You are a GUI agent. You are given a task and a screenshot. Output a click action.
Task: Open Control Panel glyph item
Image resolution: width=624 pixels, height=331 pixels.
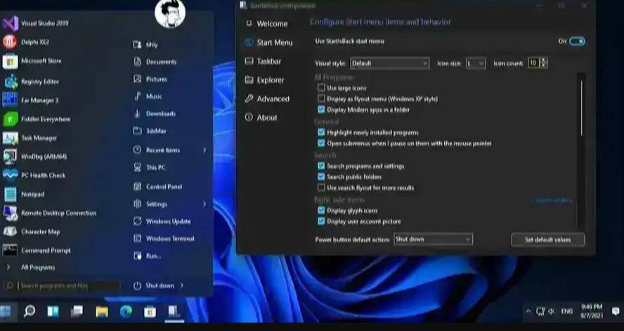(137, 186)
